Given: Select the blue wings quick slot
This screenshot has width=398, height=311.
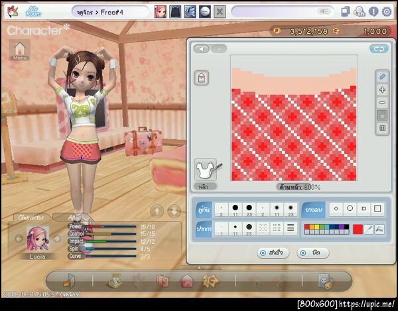Looking at the screenshot, I should point(190,12).
